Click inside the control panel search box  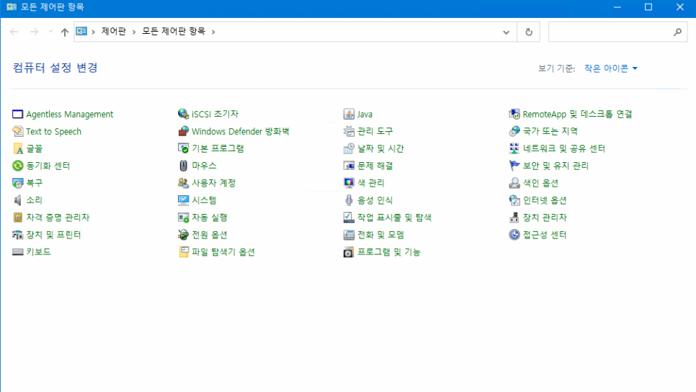click(x=618, y=32)
